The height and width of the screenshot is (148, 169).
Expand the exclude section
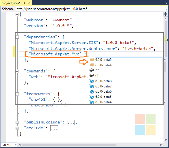pos(17,128)
